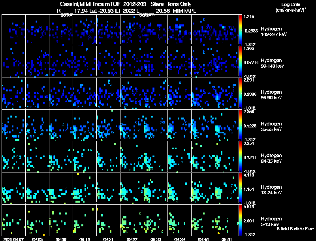316x241 pixels.
Task: Click the 203T08:57 start time label
Action: point(13,239)
